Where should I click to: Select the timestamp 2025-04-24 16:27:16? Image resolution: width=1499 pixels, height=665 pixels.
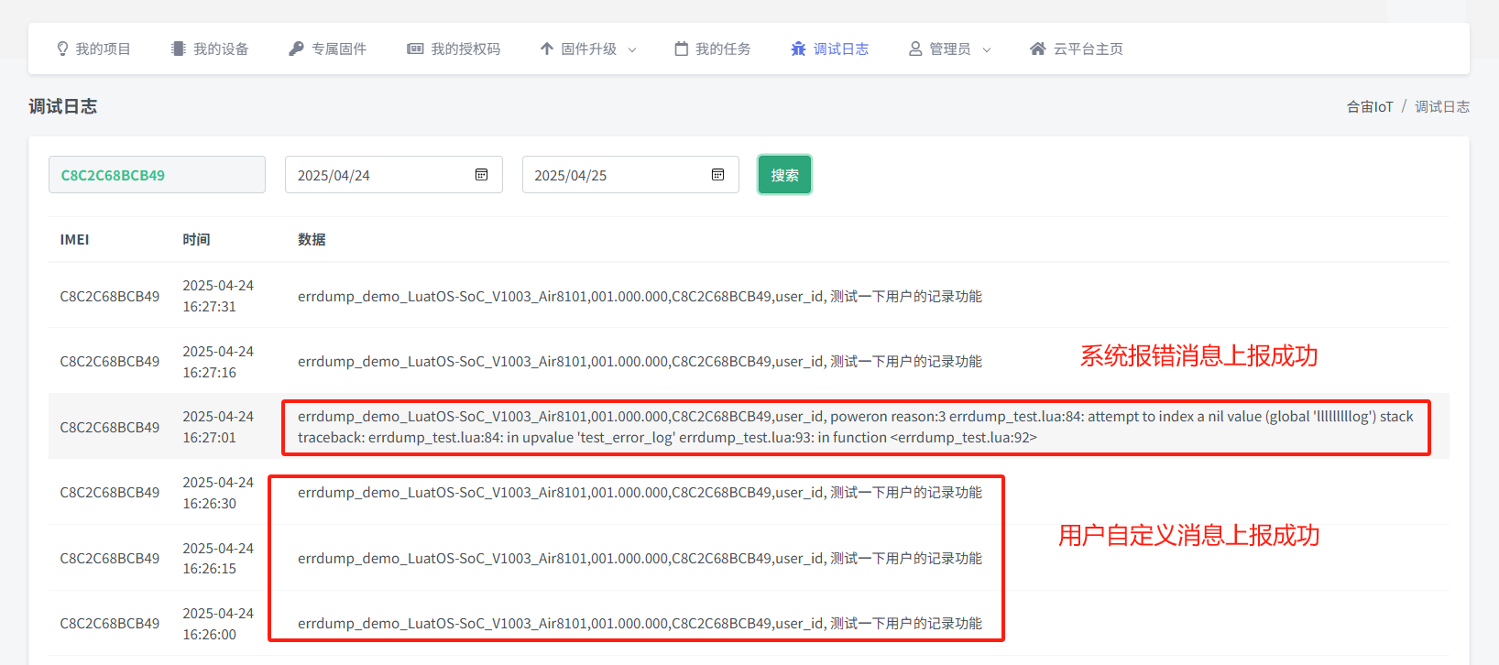tap(218, 362)
